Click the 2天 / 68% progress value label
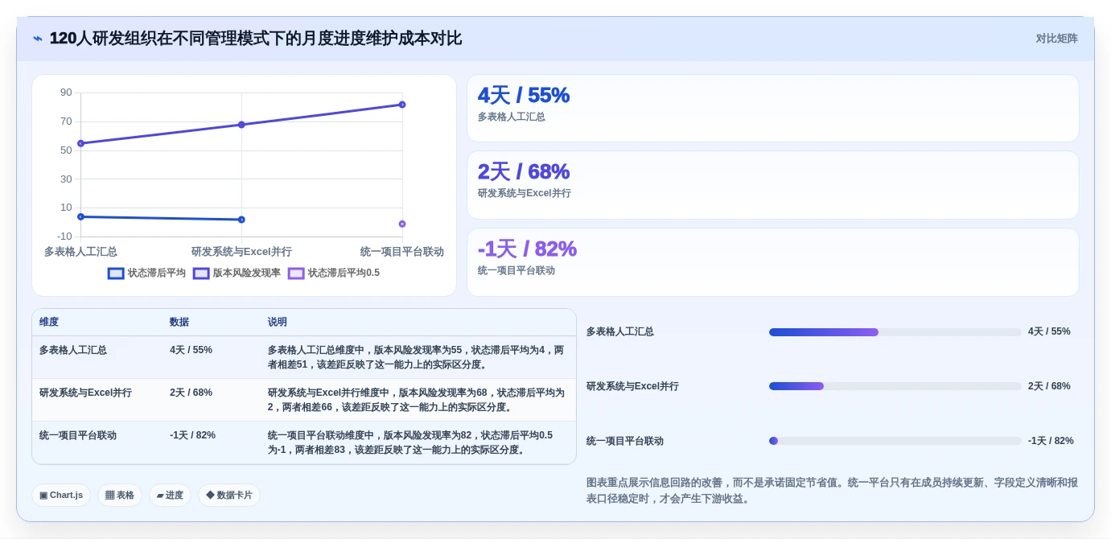 pos(1049,386)
